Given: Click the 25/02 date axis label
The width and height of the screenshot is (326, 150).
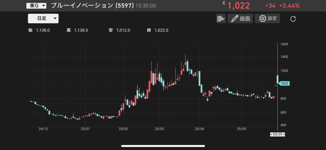Looking at the screenshot, I should click(123, 129).
